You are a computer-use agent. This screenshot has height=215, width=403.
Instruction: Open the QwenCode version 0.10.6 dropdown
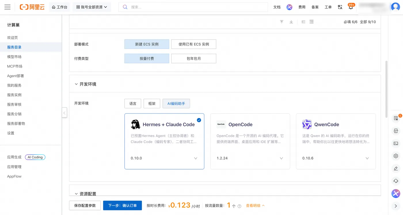[x=336, y=158]
